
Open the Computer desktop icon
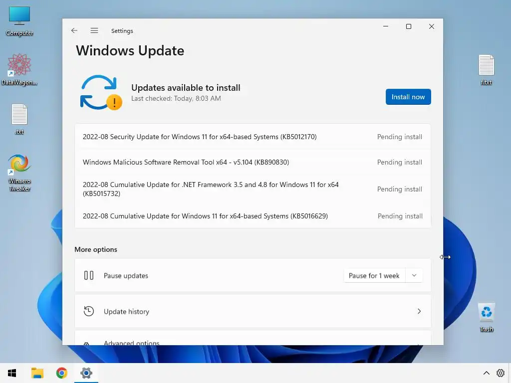(x=19, y=21)
